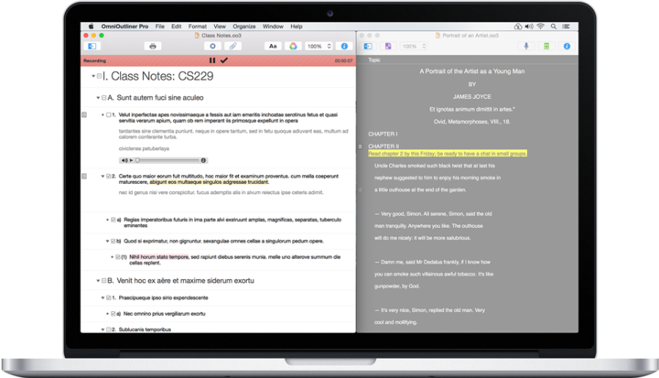Click the note icon beside item 2. Certe
Screen dimensions: 659x378
point(84,176)
